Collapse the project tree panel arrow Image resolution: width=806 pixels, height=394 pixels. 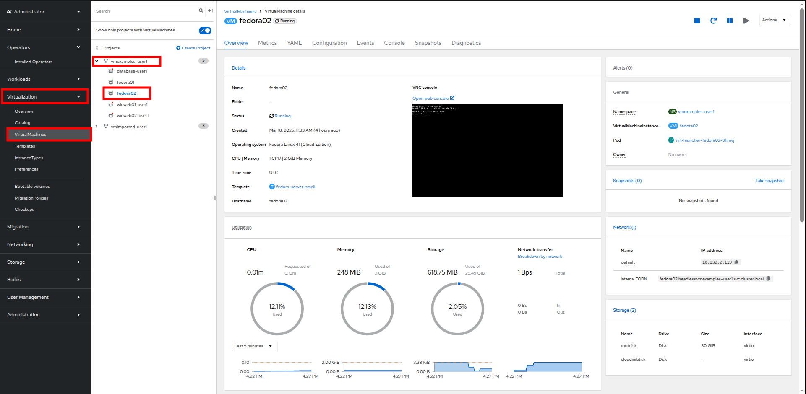coord(210,11)
